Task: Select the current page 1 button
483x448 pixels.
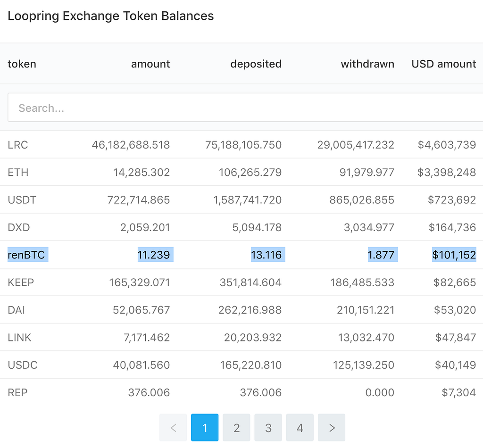Action: [205, 427]
